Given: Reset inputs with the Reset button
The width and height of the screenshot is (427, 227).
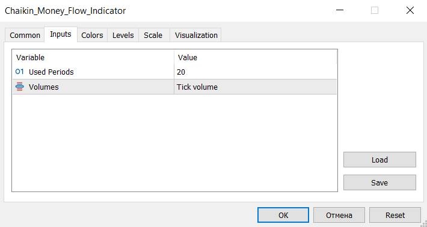Looking at the screenshot, I should click(x=395, y=215).
